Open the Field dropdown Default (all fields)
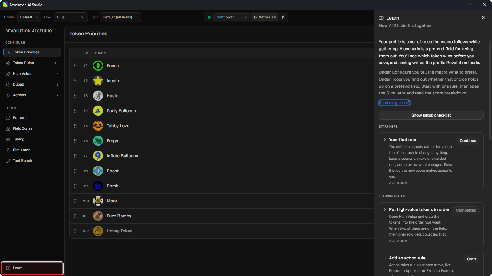The height and width of the screenshot is (276, 492). (120, 17)
